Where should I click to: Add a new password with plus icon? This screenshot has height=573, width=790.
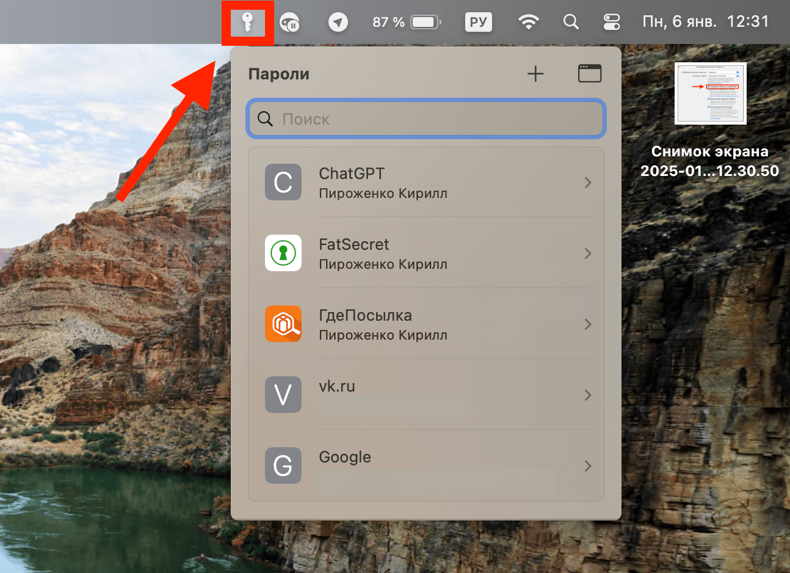tap(535, 74)
